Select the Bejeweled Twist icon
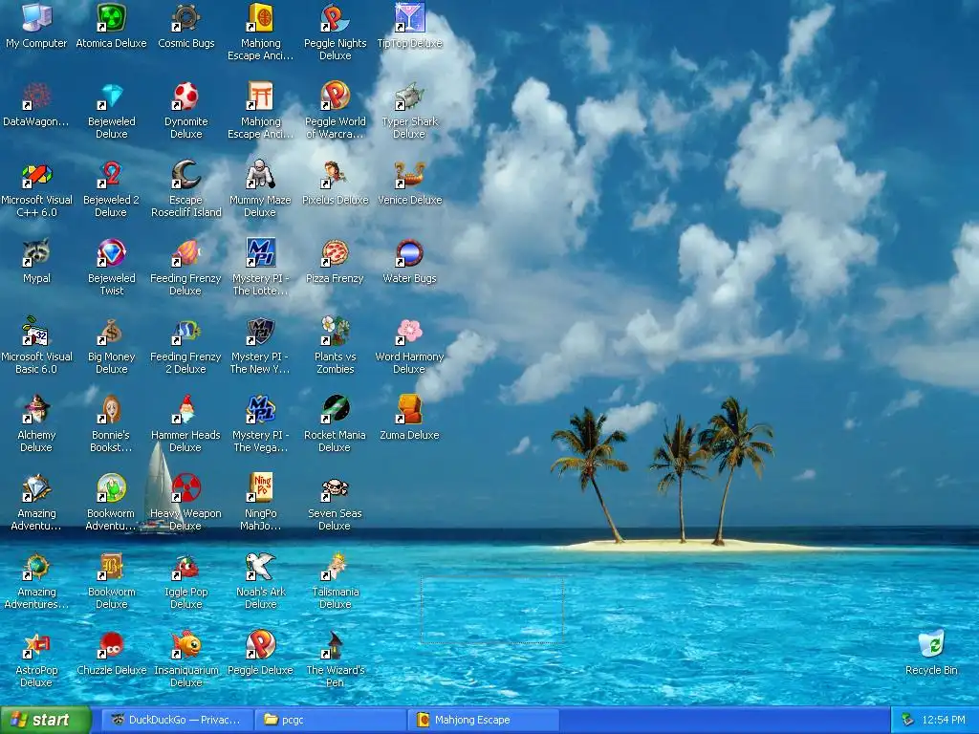Image resolution: width=979 pixels, height=734 pixels. pyautogui.click(x=111, y=253)
